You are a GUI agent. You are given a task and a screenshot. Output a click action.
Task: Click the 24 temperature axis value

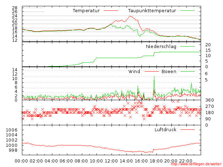15,16
